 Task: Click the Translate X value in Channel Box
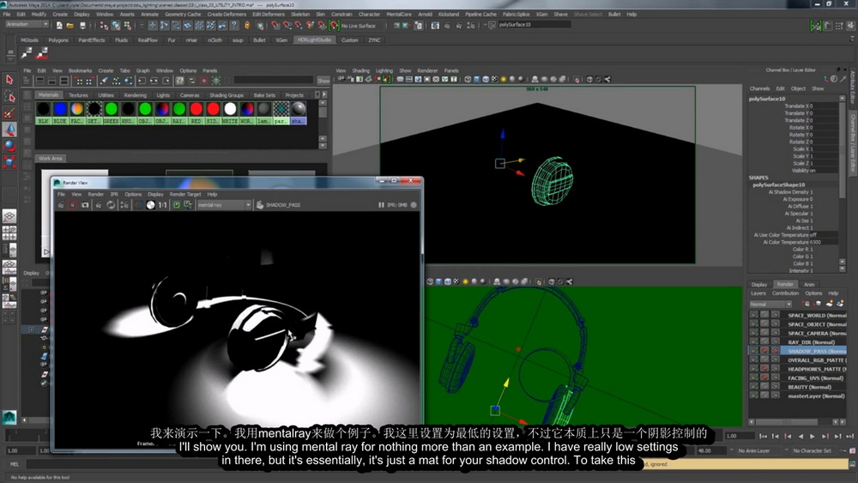(x=824, y=106)
